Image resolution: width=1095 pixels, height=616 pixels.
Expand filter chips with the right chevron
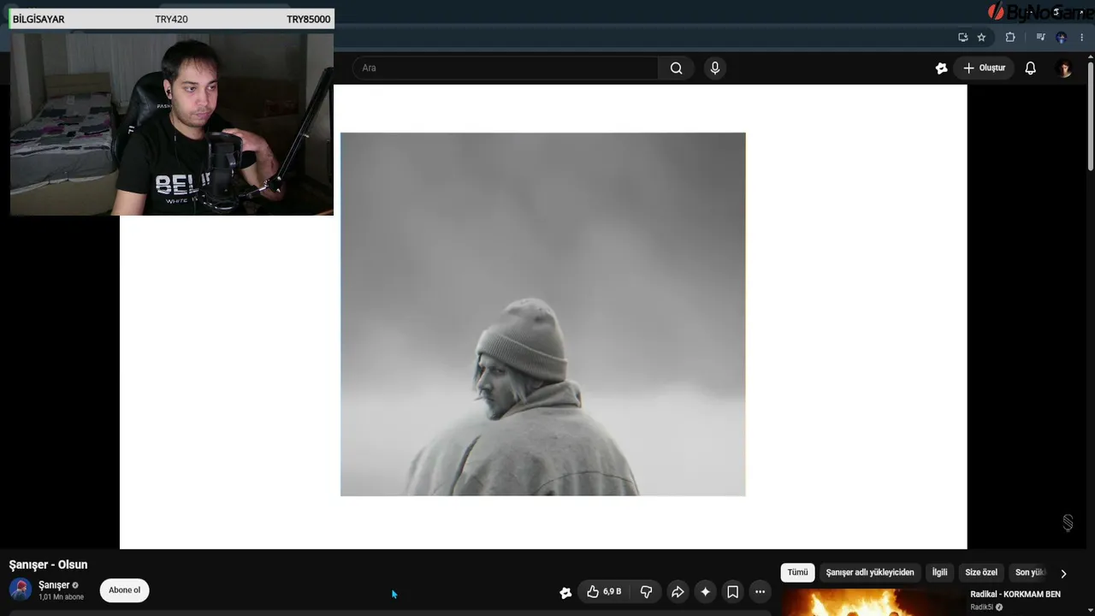[1063, 573]
